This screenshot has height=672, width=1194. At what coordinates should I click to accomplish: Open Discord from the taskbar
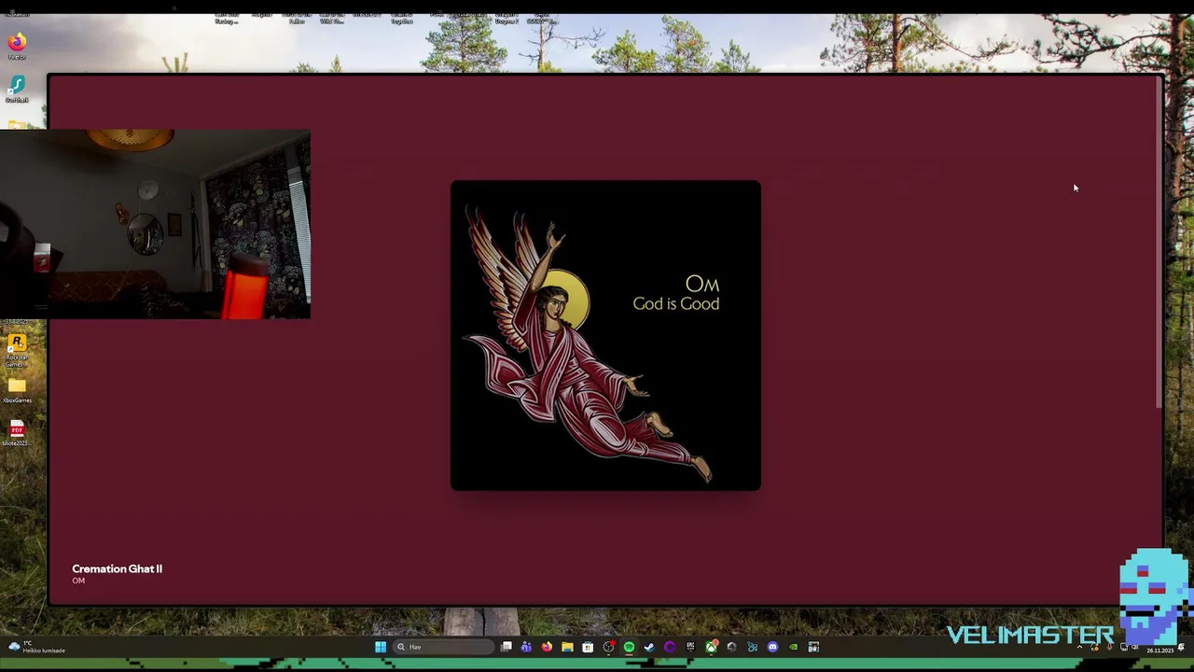click(772, 647)
